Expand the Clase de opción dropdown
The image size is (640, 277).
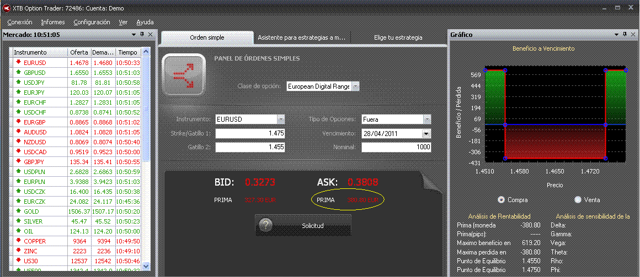pos(355,86)
